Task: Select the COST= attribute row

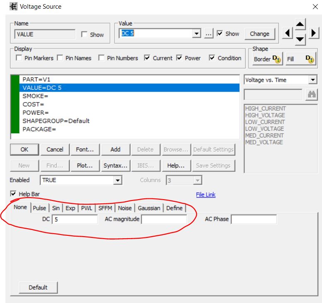Action: pos(129,104)
